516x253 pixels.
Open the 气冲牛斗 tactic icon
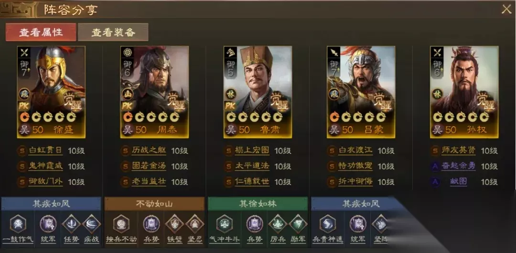pos(225,224)
